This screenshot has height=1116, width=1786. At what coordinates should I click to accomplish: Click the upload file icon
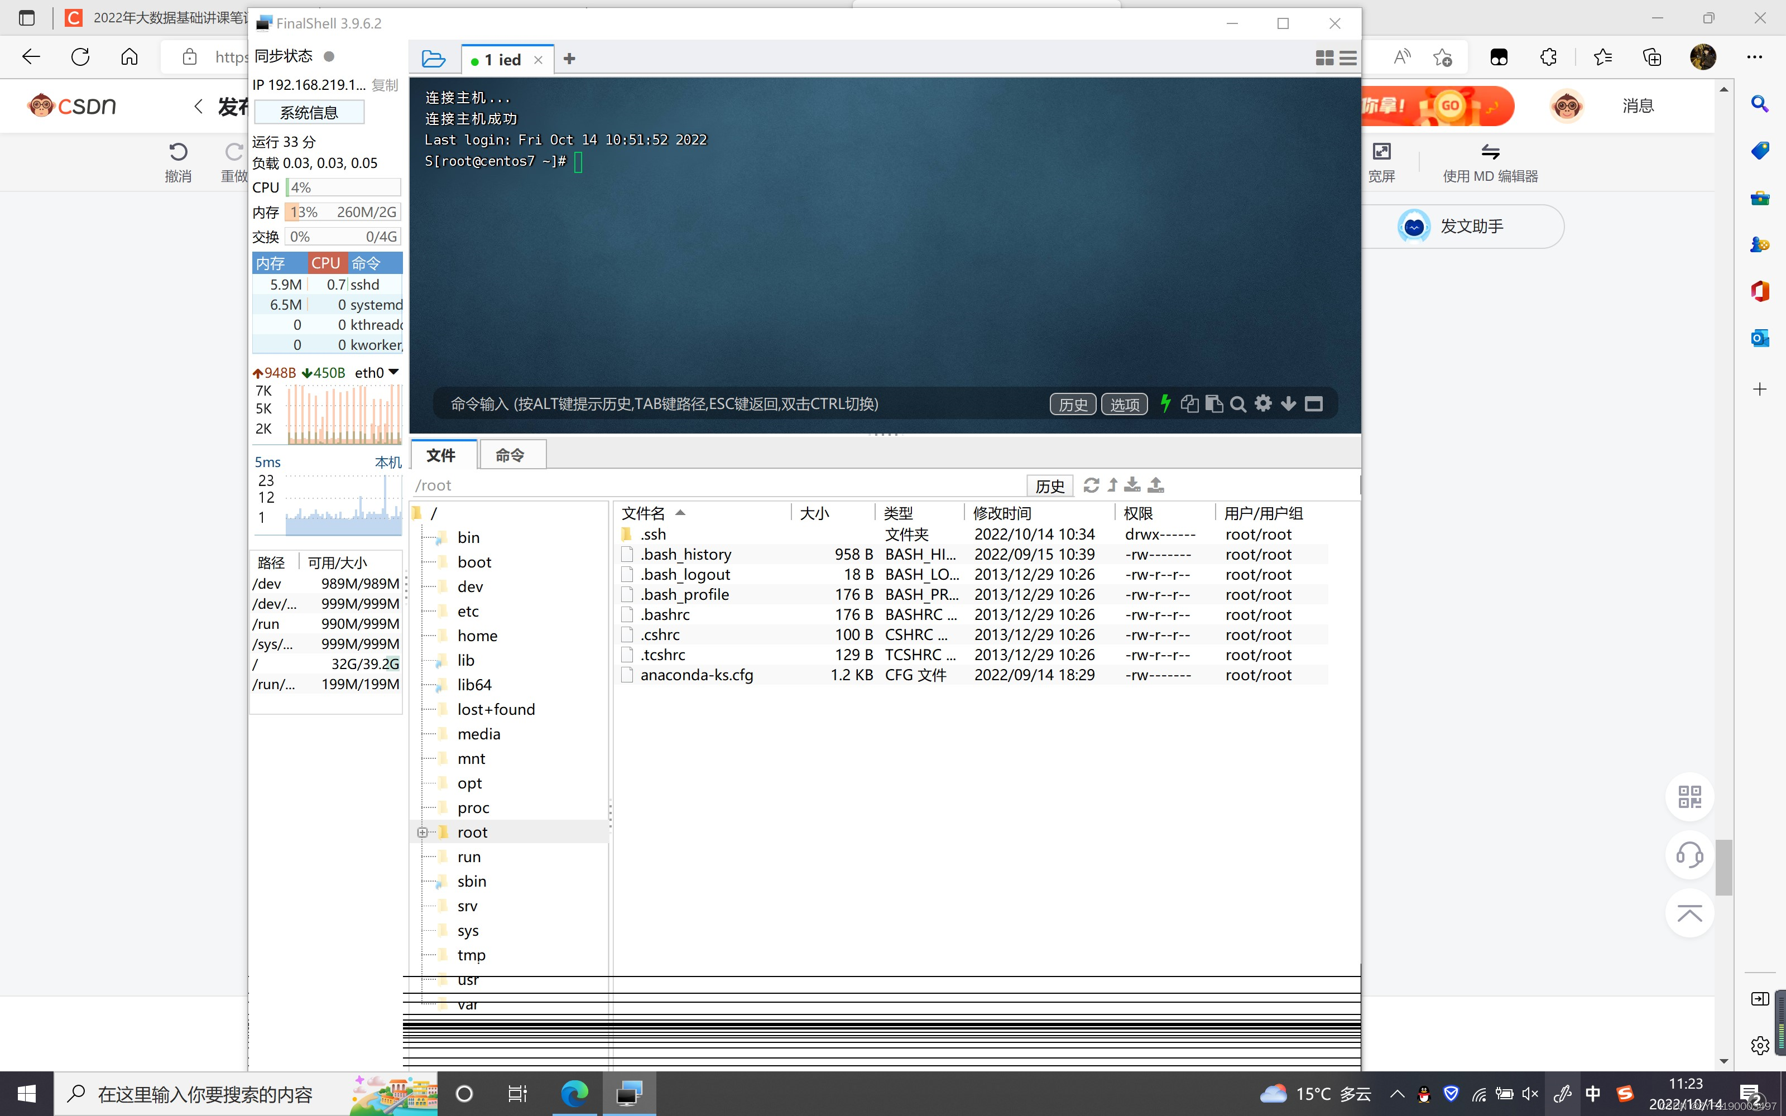1156,485
